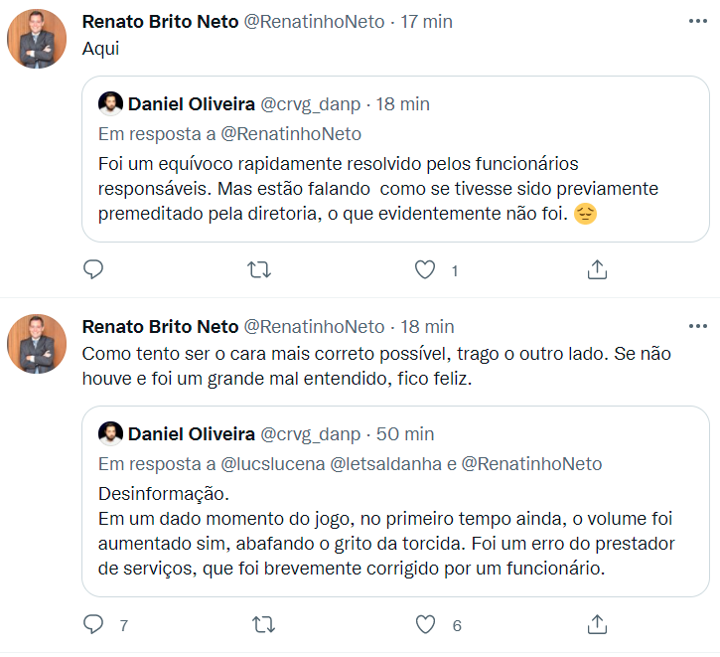720x657 pixels.
Task: Click Daniel Oliveira's avatar in first quoted tweet
Action: click(x=110, y=104)
